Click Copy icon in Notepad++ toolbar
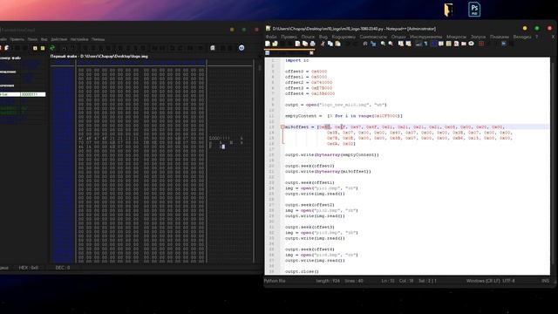558x314 pixels. click(330, 44)
